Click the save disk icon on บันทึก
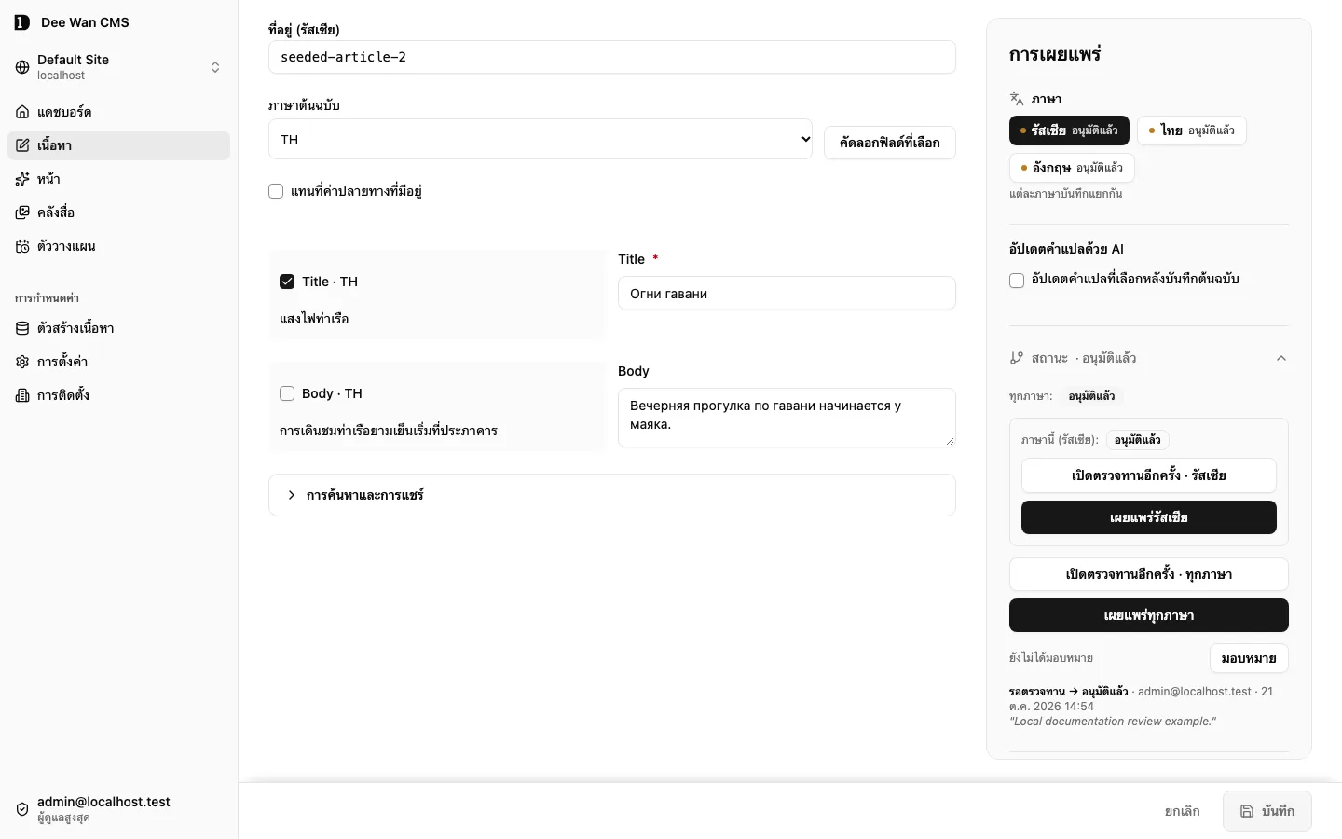Screen dimensions: 1342x839 pos(1247,811)
